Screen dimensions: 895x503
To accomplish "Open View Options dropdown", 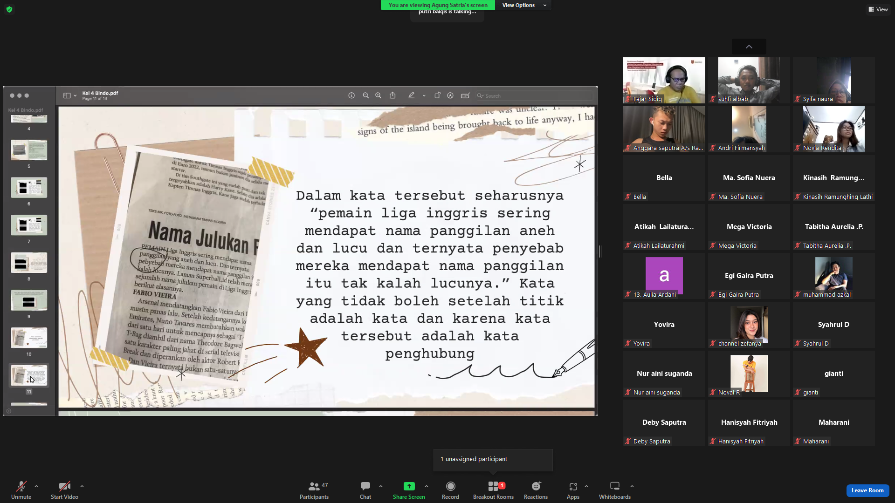I will click(524, 5).
